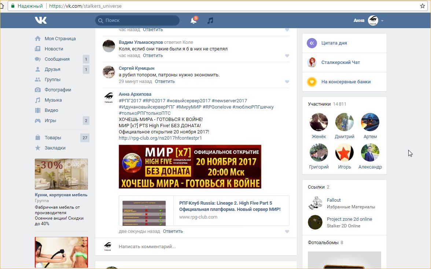Like Сергей Куницын's comment with heart
The width and height of the screenshot is (431, 269).
tap(287, 82)
